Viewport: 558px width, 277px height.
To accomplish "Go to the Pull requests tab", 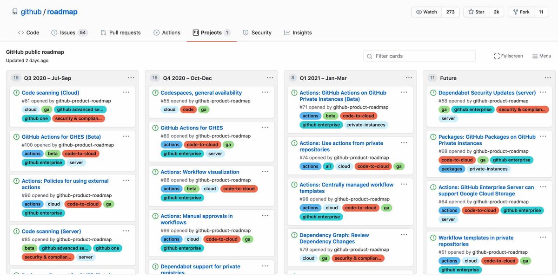I will click(x=120, y=32).
